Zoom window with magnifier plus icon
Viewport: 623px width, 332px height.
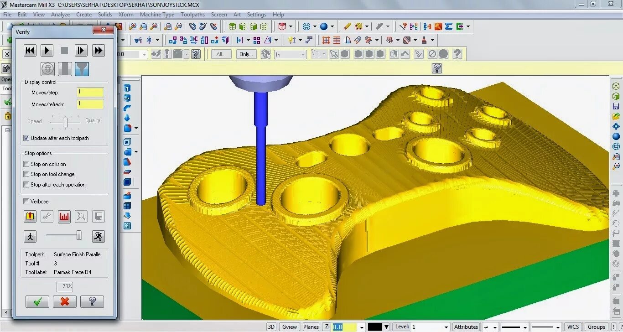tap(133, 26)
